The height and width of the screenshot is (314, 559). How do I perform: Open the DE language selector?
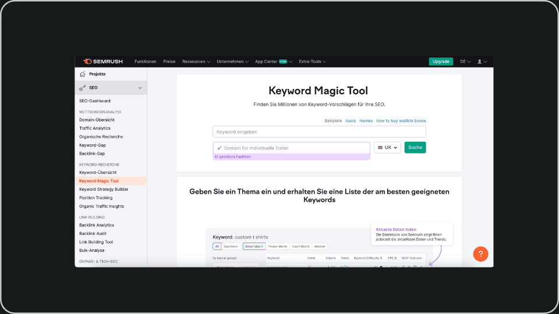(x=465, y=62)
